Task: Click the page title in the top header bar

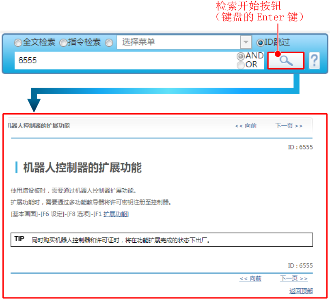Action: click(x=39, y=126)
